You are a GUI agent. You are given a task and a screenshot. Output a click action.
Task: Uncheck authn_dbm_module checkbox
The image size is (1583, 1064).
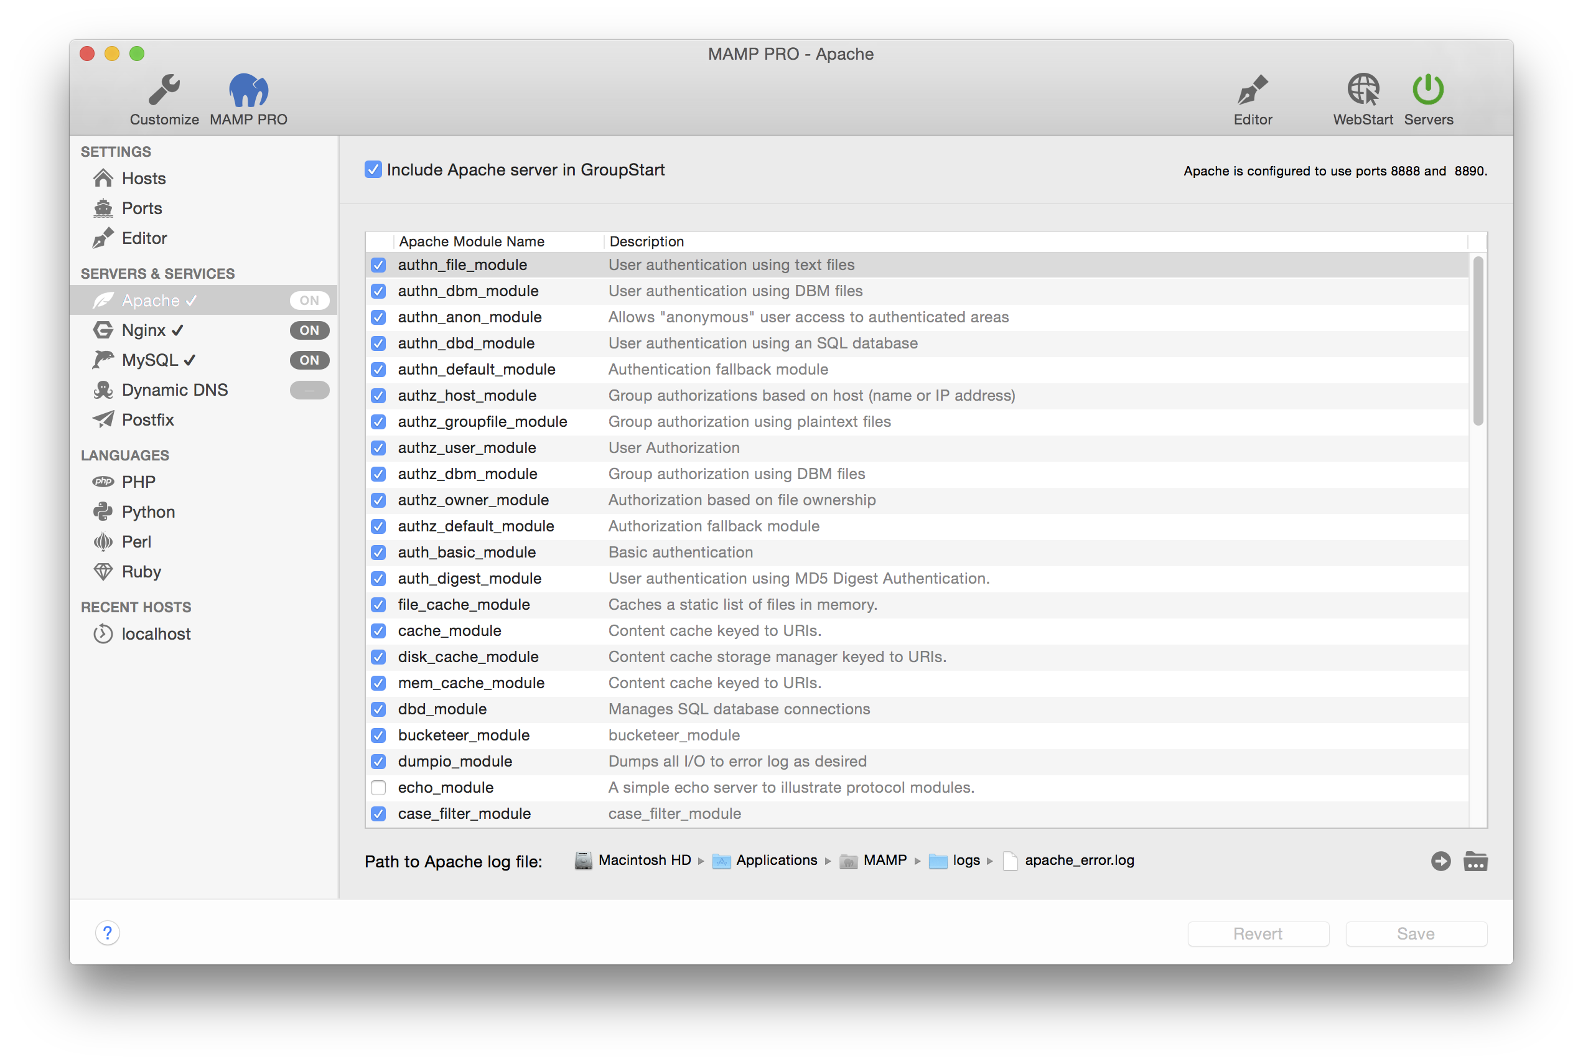pos(378,291)
